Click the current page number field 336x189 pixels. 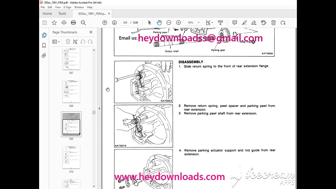click(x=125, y=23)
